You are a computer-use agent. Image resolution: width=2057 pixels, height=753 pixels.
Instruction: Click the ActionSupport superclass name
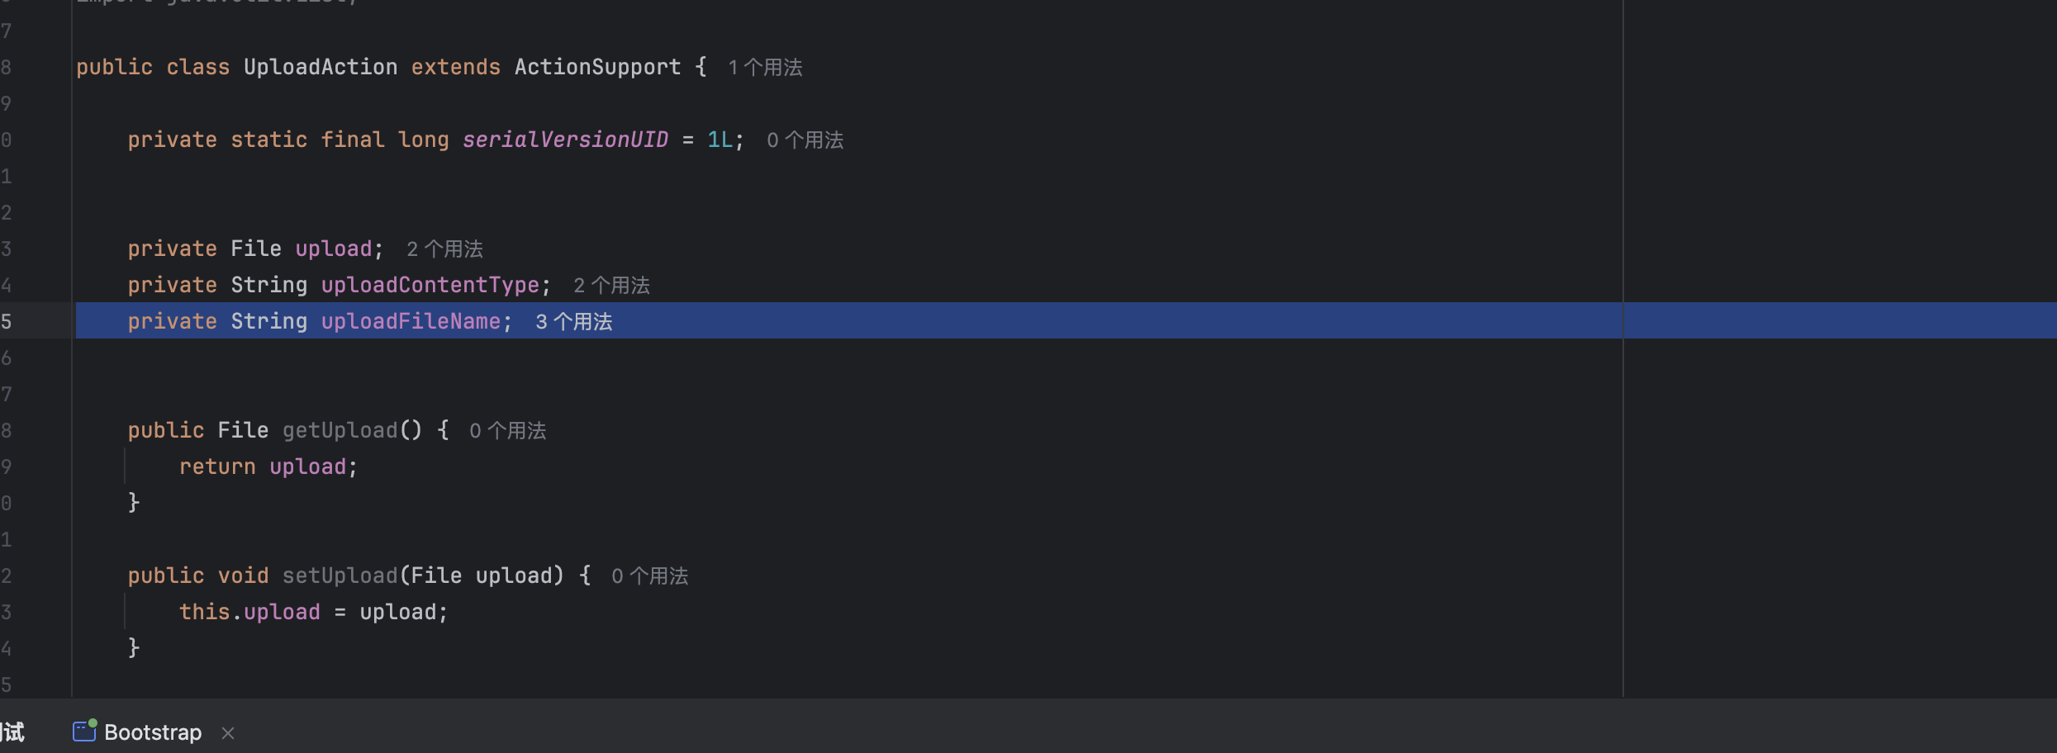[597, 68]
